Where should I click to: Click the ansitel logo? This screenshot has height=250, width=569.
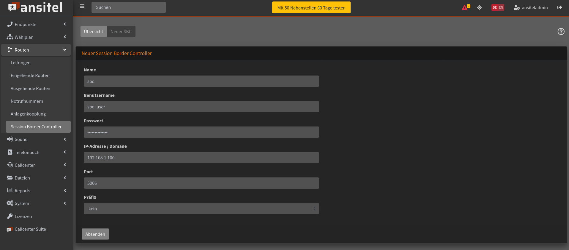point(36,7)
